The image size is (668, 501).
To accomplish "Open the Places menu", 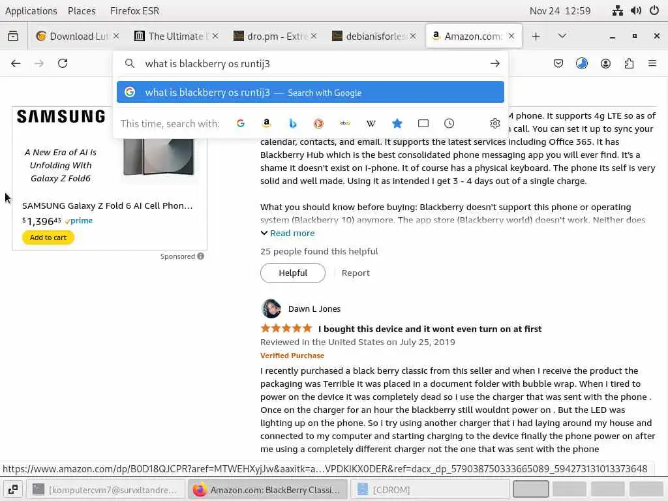I will click(82, 10).
